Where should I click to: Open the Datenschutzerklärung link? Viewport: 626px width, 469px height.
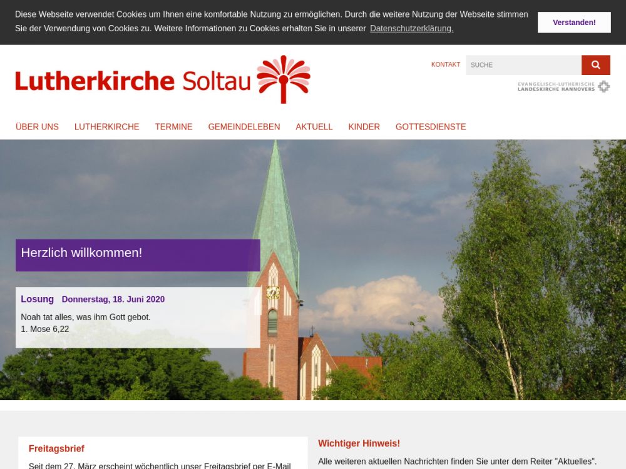(411, 29)
